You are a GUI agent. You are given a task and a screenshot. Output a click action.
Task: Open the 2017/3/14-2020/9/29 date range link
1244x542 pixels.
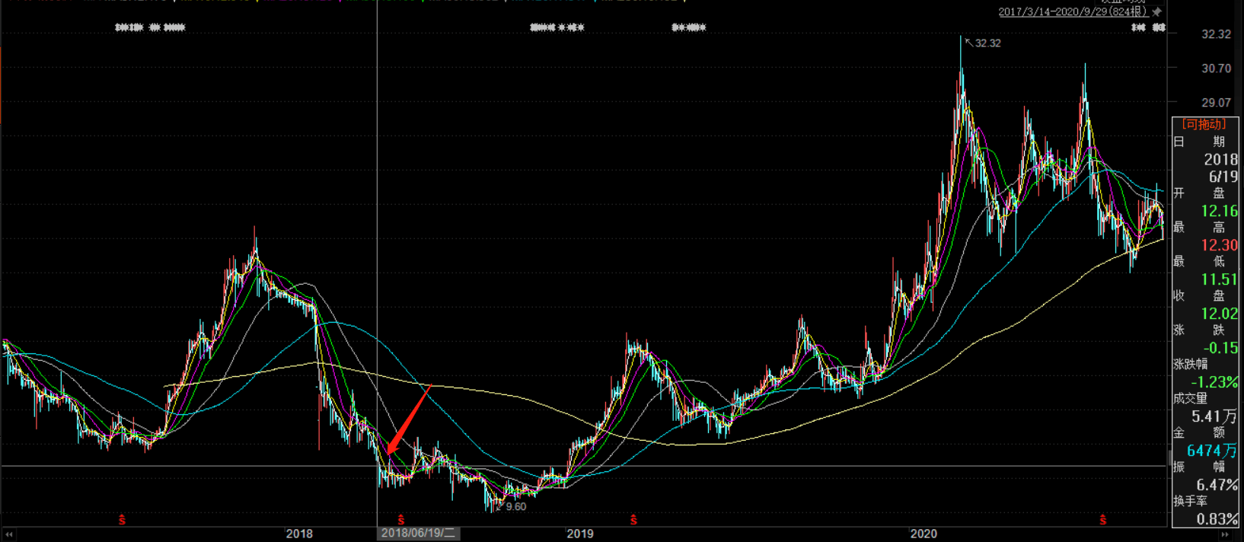tap(1072, 12)
